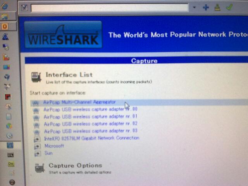Viewport: 248px width, 186px height.
Task: Open the Interface List link
Action: pos(69,75)
